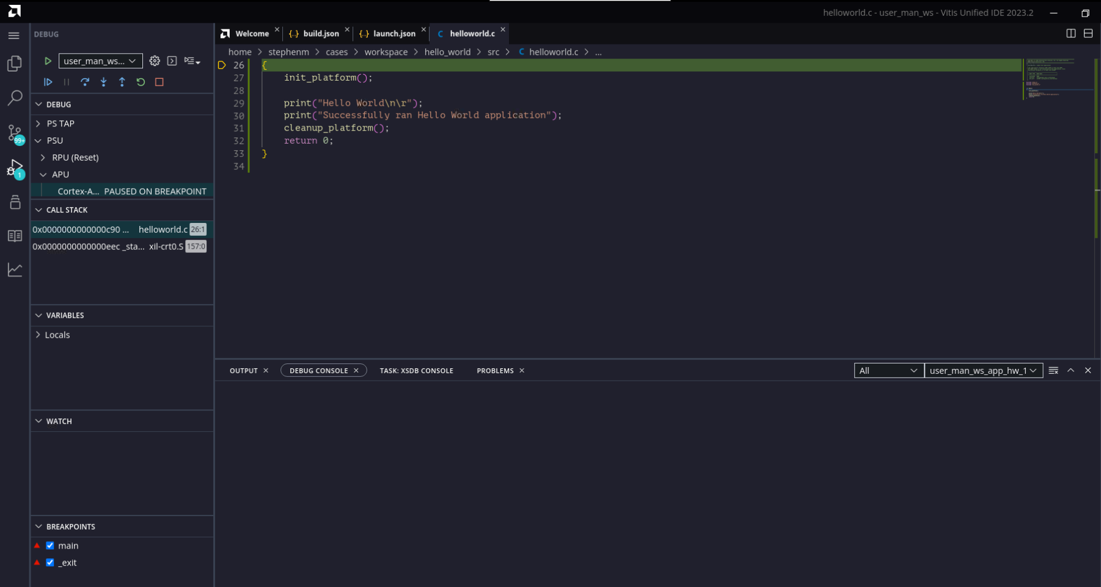Toggle the main breakpoint checkbox
The image size is (1101, 587).
(x=50, y=545)
